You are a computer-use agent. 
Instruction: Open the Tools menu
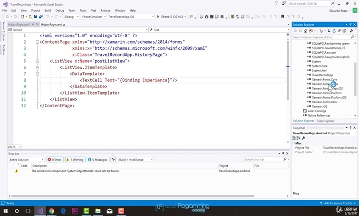coord(83,10)
